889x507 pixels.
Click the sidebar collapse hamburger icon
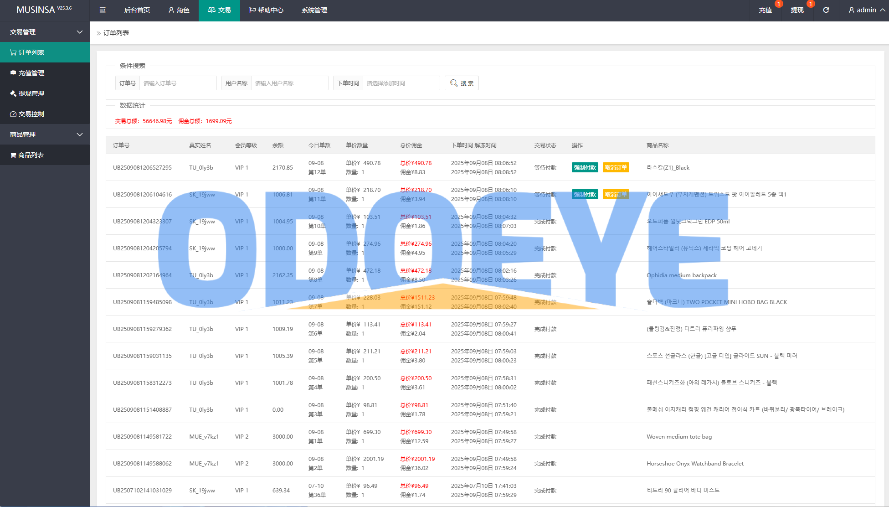coord(103,10)
